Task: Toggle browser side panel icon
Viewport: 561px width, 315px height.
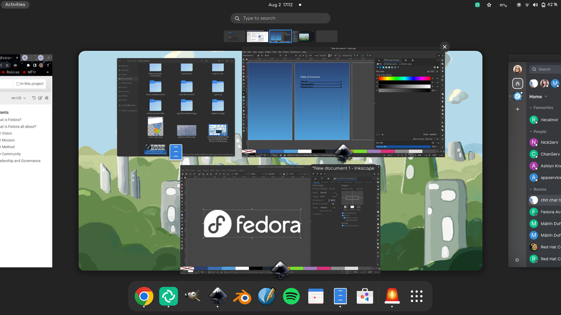Action: 35,65
